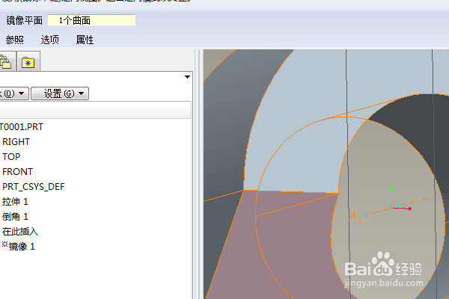This screenshot has height=299, width=449.
Task: Select PRT_CSYS_DEF coordinate system
Action: coord(34,187)
